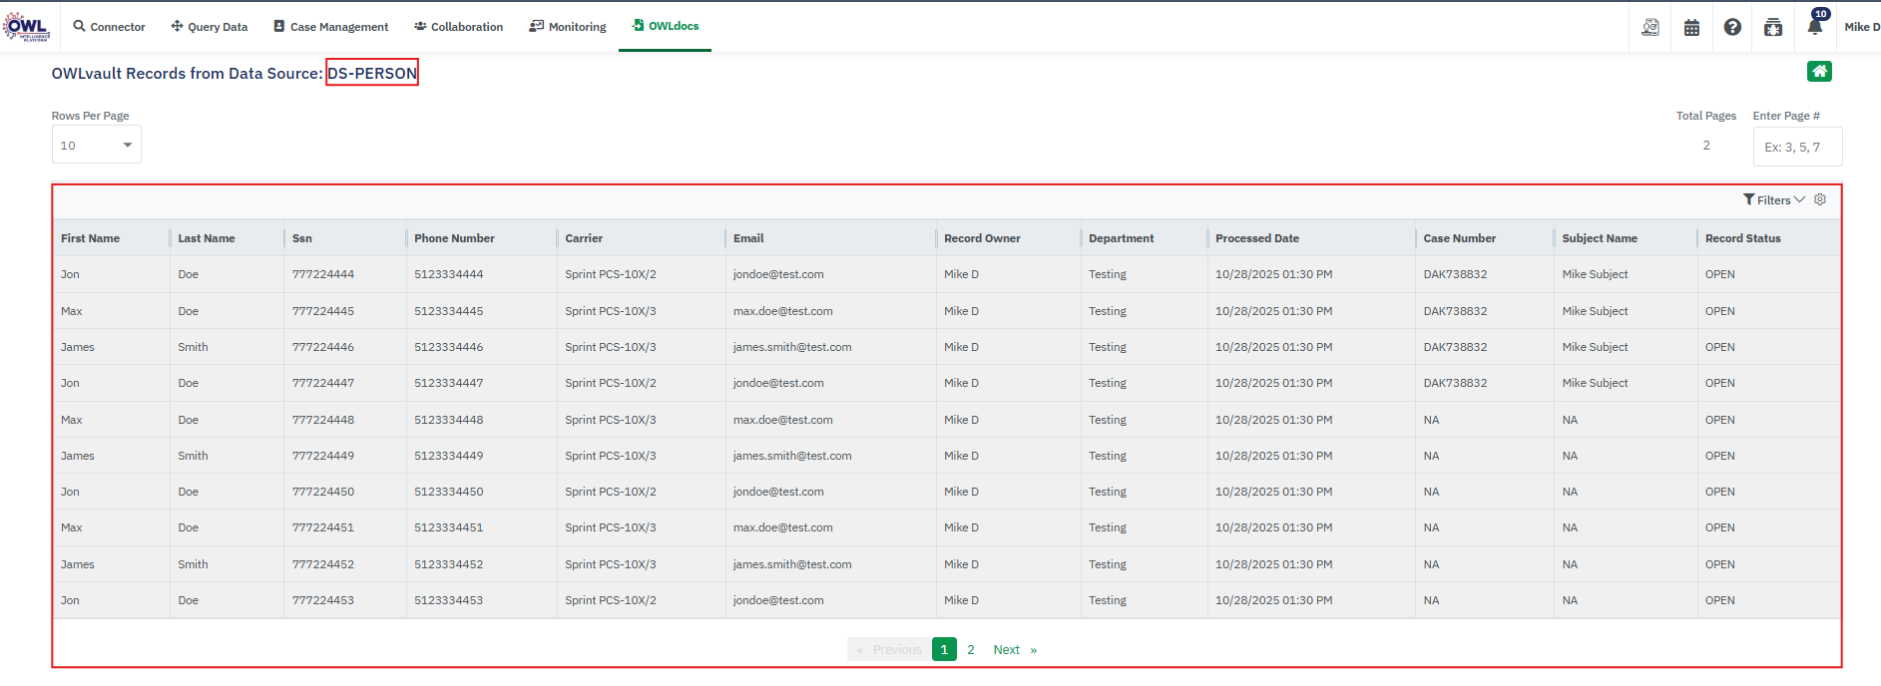Open the calendar icon in top bar

point(1691,27)
